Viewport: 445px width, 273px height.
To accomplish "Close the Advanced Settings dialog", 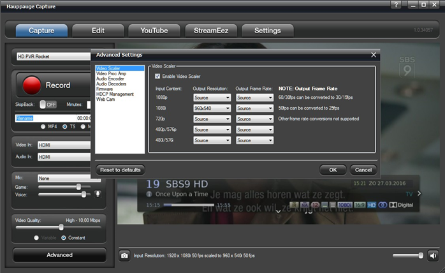I will tap(374, 55).
